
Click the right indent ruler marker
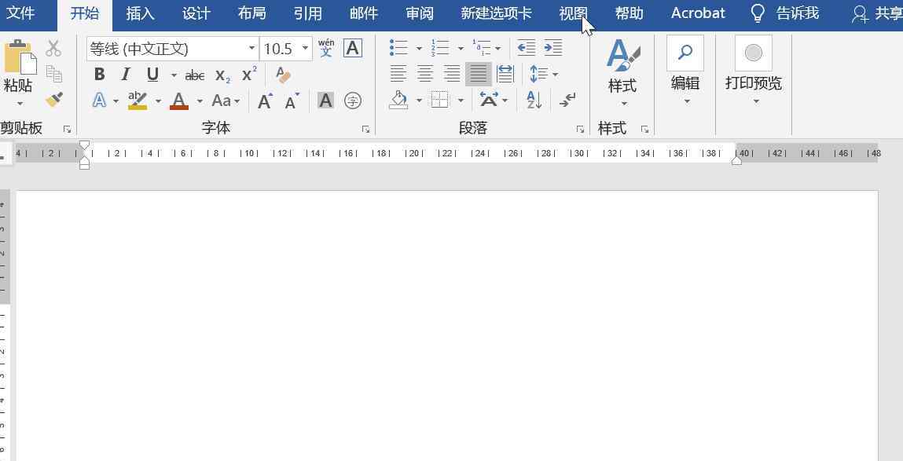[x=736, y=161]
